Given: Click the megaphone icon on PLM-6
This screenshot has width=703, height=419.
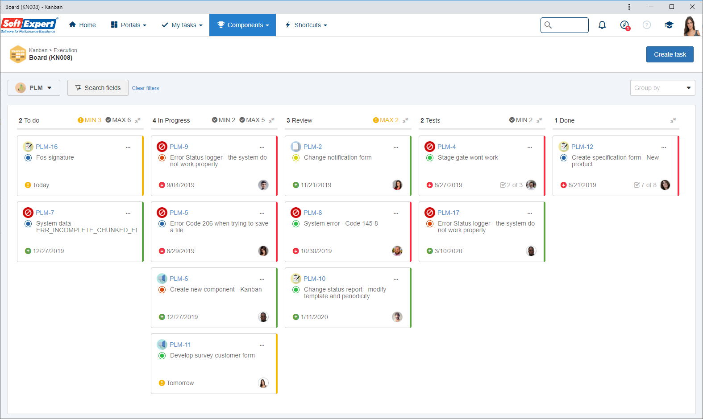Looking at the screenshot, I should pyautogui.click(x=162, y=279).
